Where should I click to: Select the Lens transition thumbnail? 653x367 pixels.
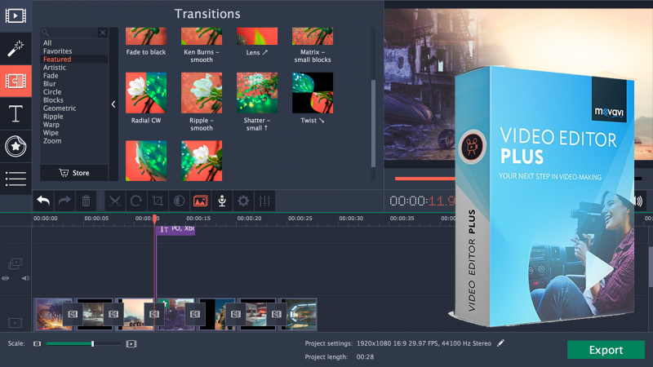257,36
